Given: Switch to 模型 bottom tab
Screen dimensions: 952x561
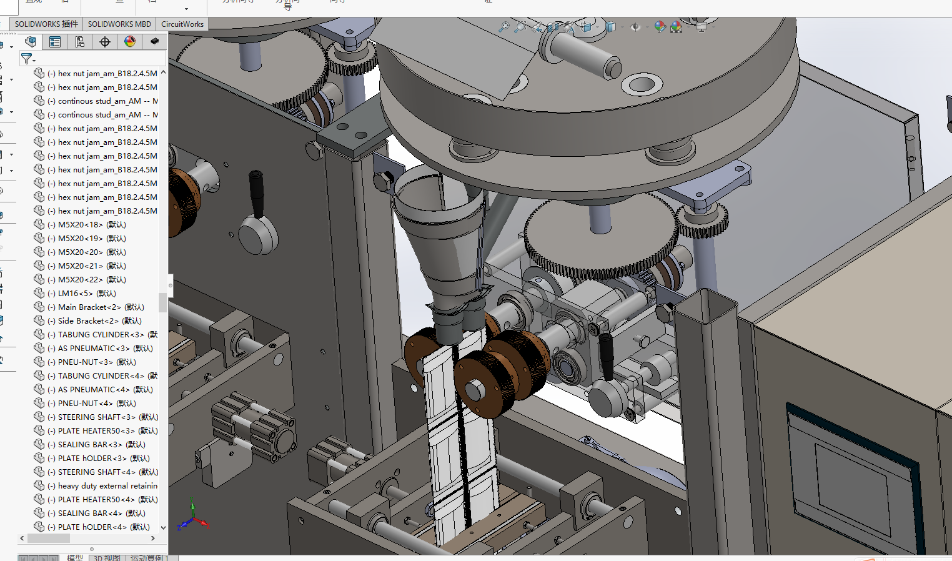Looking at the screenshot, I should point(75,557).
